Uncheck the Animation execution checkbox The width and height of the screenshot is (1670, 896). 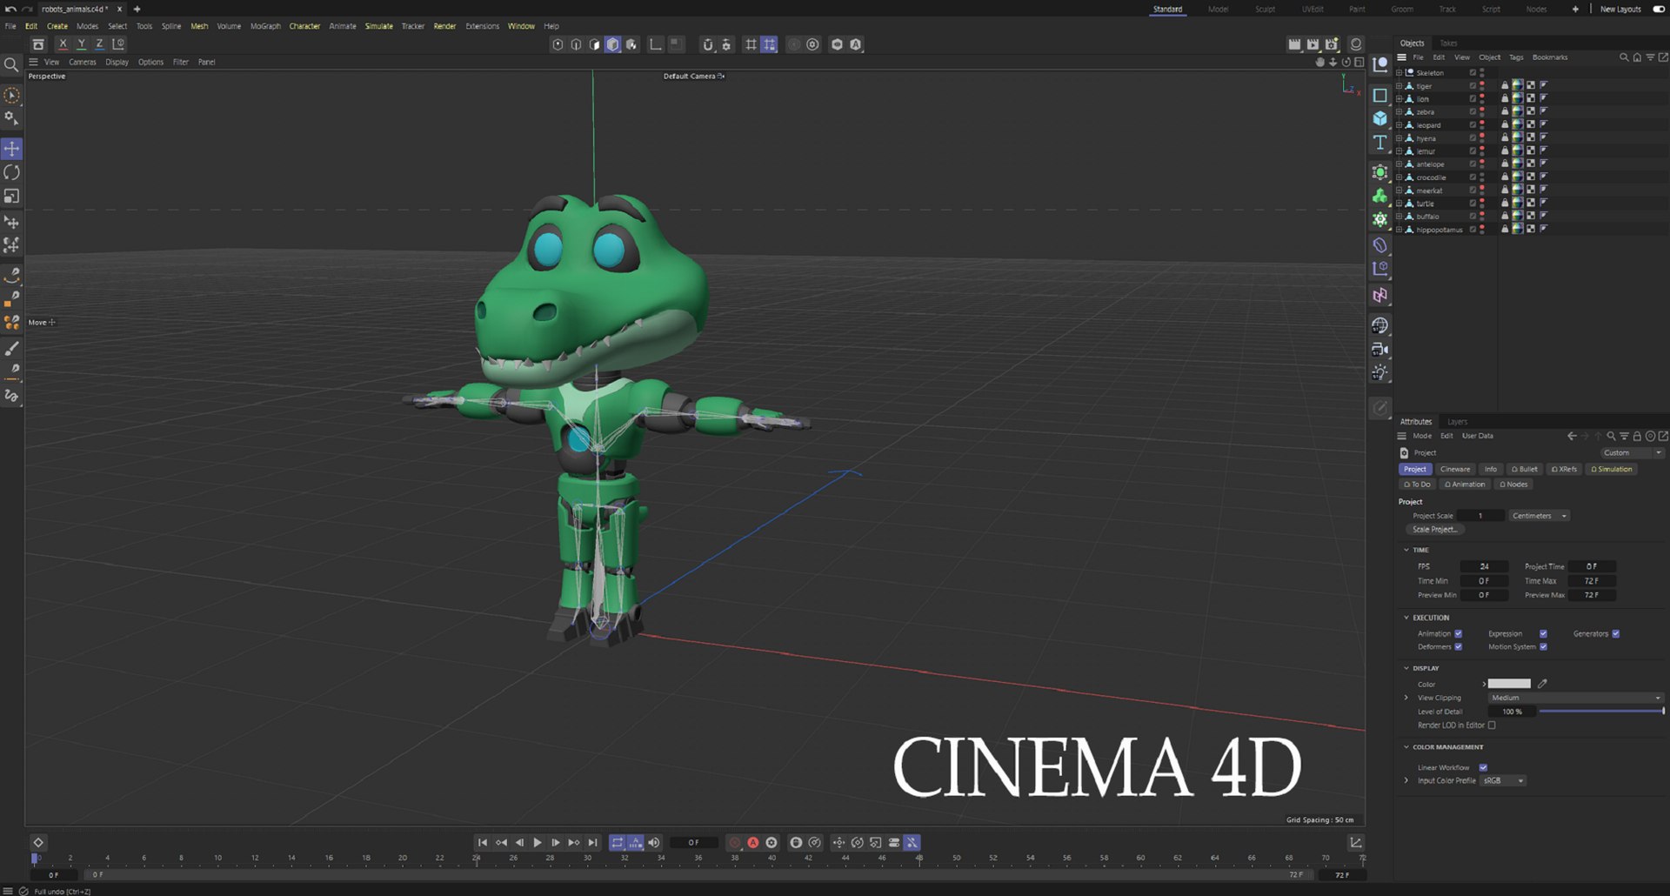[1459, 633]
